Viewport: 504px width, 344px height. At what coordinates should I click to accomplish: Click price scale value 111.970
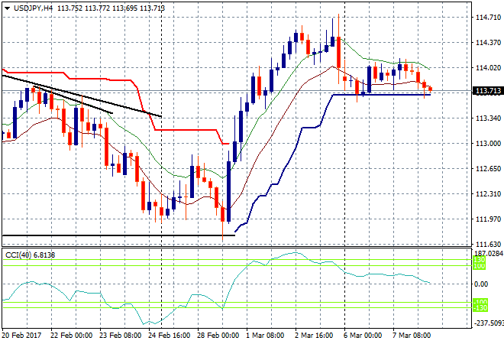(488, 219)
